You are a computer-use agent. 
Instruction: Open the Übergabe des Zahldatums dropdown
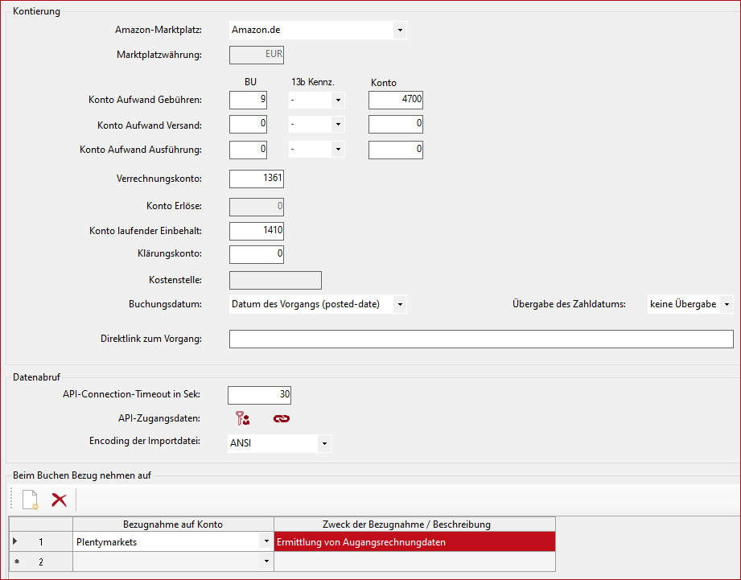pyautogui.click(x=727, y=305)
